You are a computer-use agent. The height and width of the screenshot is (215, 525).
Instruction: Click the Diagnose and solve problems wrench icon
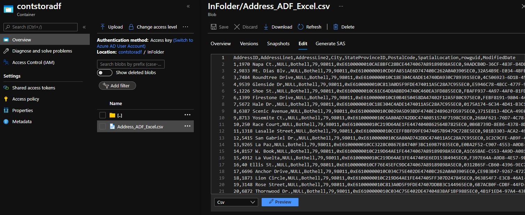tap(6, 51)
